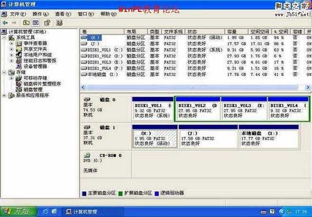Viewport: 312px width, 217px height.
Task: Collapse the 存储 tree node
Action: click(4, 72)
